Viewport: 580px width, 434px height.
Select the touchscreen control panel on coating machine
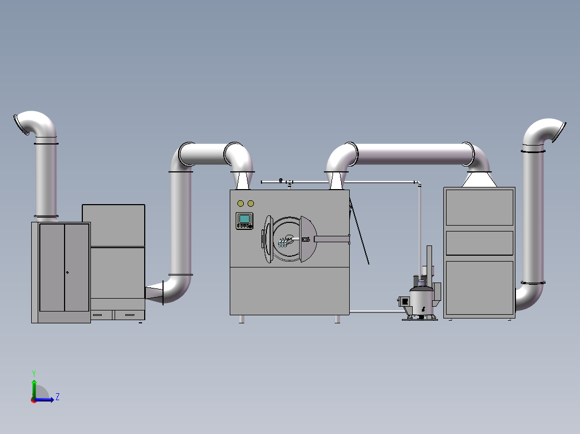244,221
